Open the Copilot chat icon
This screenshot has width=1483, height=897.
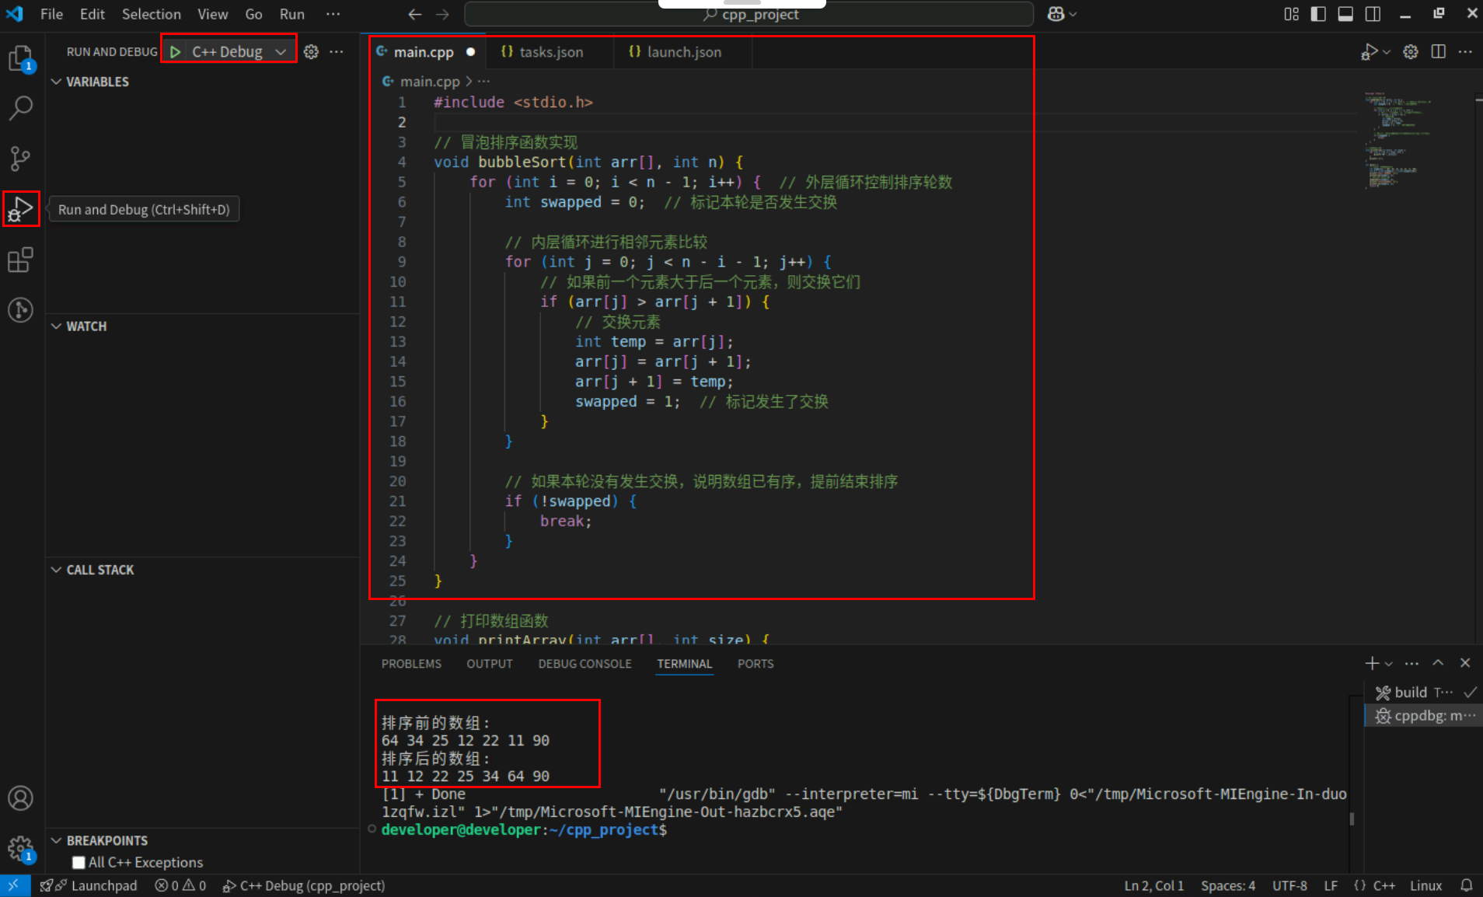[x=1056, y=14]
